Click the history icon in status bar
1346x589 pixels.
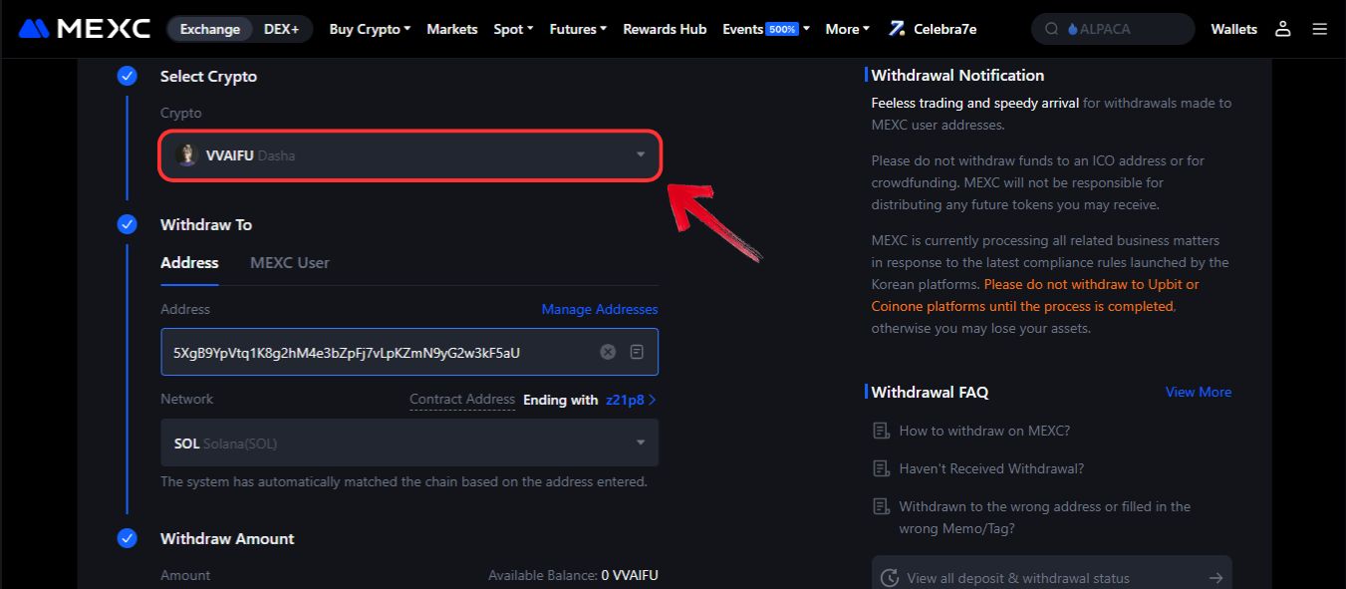[x=890, y=578]
